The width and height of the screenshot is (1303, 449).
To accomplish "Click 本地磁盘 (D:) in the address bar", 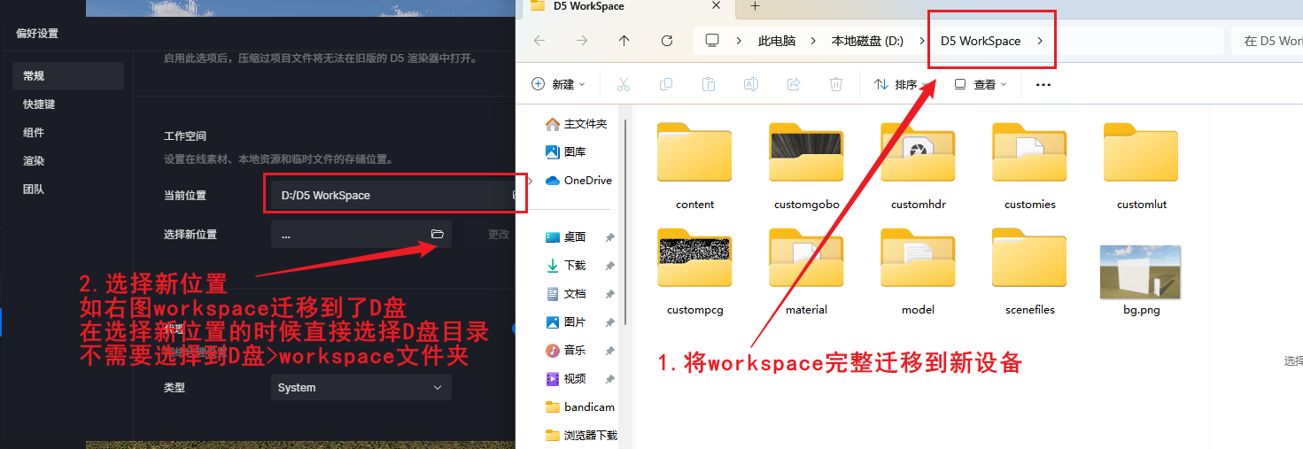I will (867, 41).
